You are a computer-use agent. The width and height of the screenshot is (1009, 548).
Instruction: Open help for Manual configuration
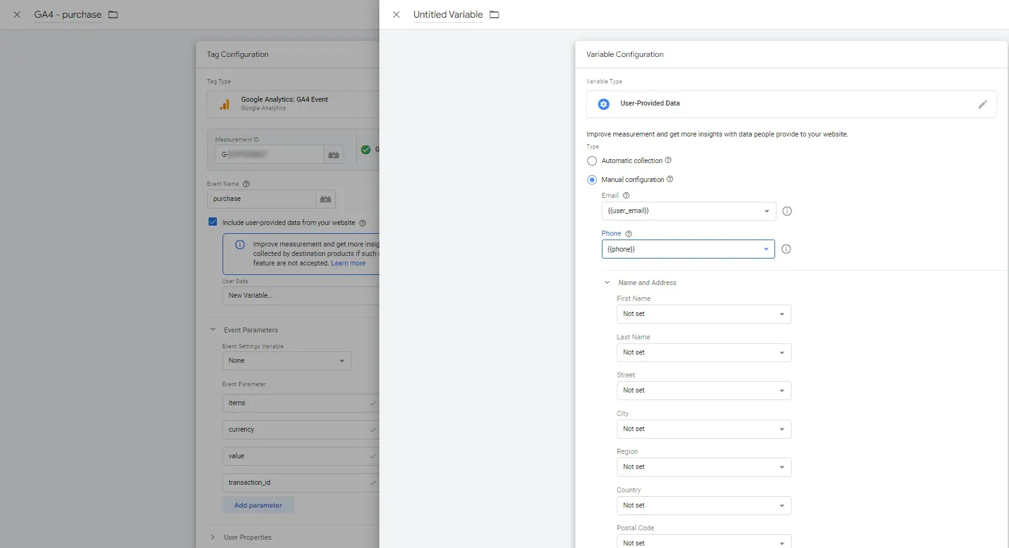coord(670,180)
